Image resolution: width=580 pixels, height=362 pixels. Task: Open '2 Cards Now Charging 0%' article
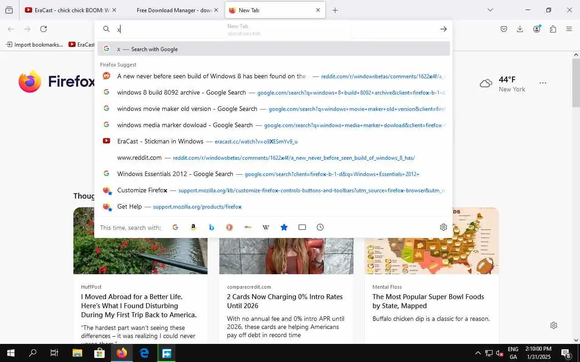point(285,301)
